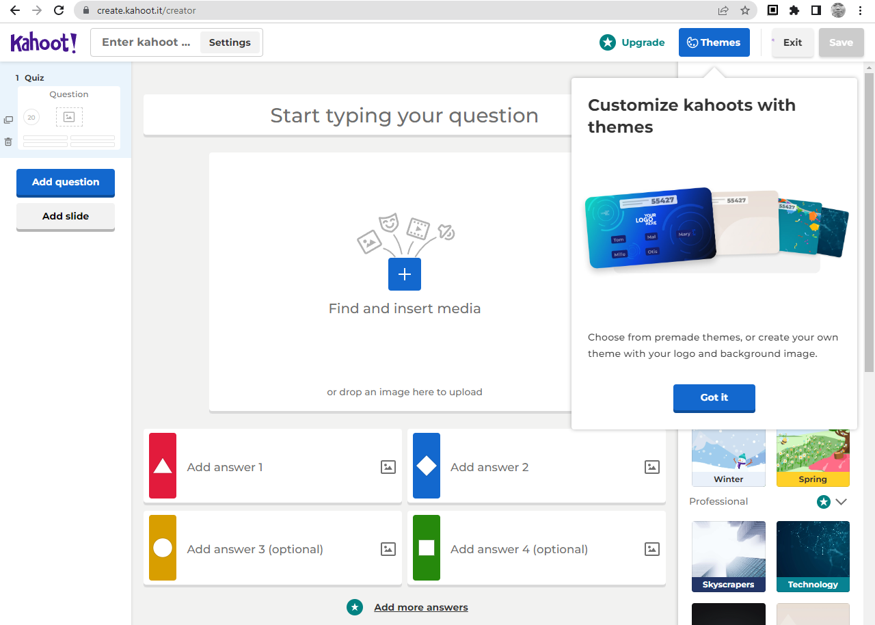The width and height of the screenshot is (875, 625).
Task: Add image to answer 1
Action: (388, 467)
